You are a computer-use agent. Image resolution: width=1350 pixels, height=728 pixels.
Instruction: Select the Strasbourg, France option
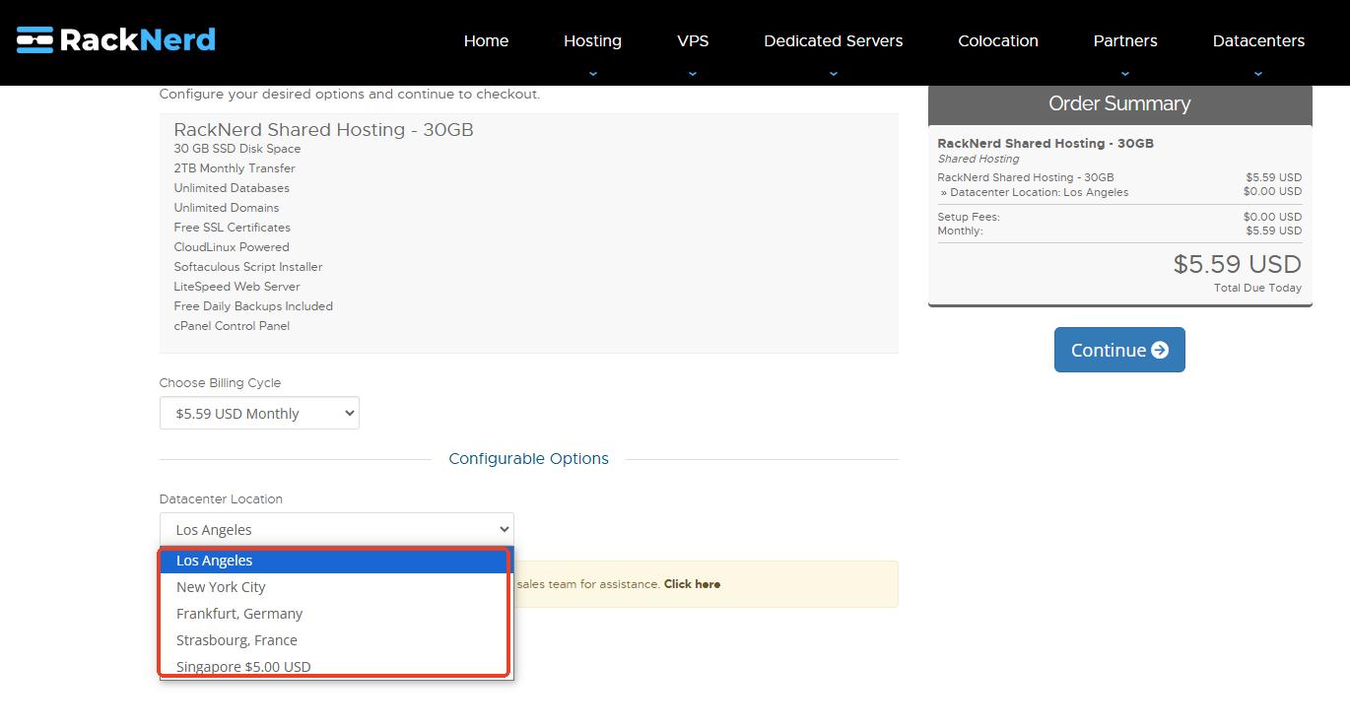coord(236,640)
